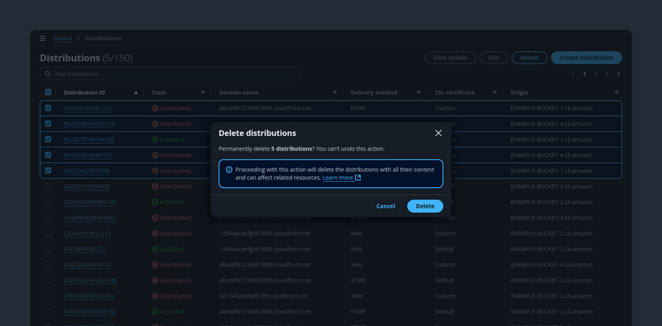
Task: Click the search magnifier icon
Action: coord(48,74)
